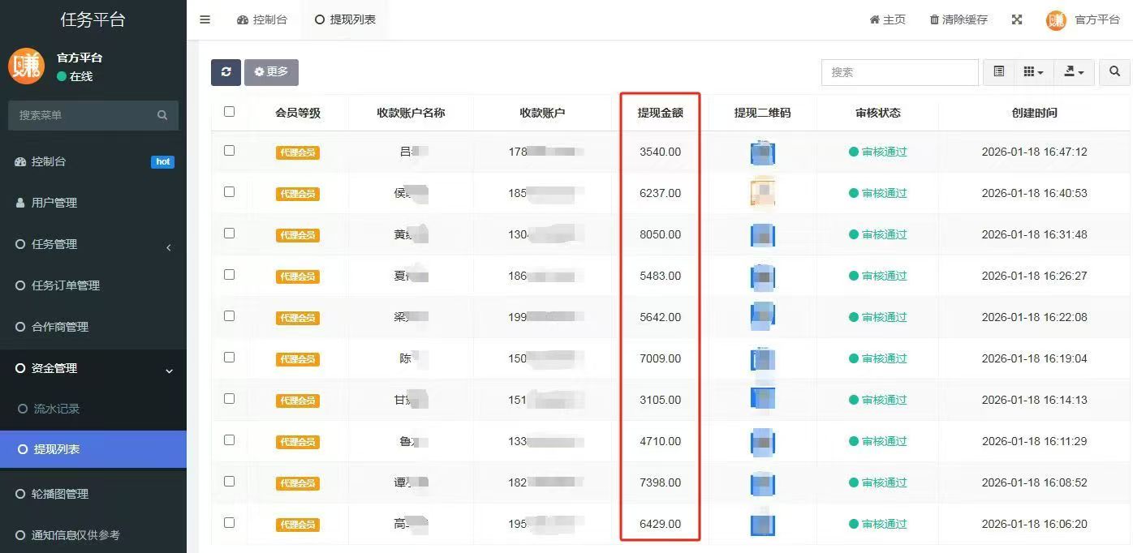This screenshot has height=553, width=1133.
Task: Click the refresh icon above the table
Action: point(226,72)
